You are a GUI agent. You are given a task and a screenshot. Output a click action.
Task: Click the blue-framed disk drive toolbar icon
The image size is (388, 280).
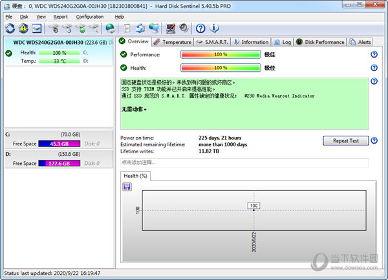[x=37, y=28]
